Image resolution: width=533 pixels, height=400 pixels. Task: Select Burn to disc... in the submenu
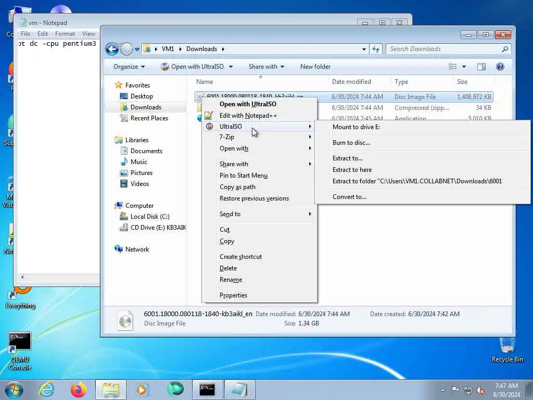[423, 143]
